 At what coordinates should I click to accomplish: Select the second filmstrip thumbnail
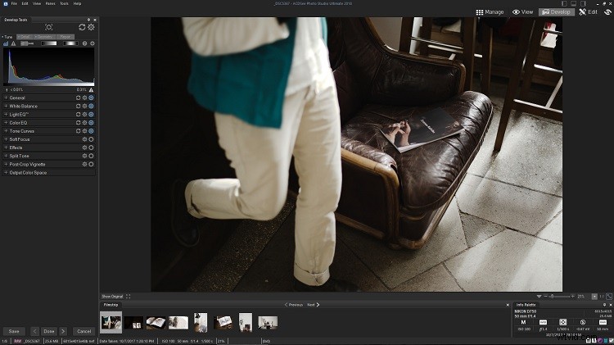coord(133,323)
